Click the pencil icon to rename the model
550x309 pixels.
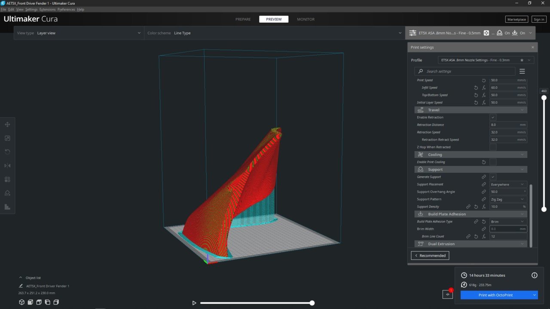[21, 286]
